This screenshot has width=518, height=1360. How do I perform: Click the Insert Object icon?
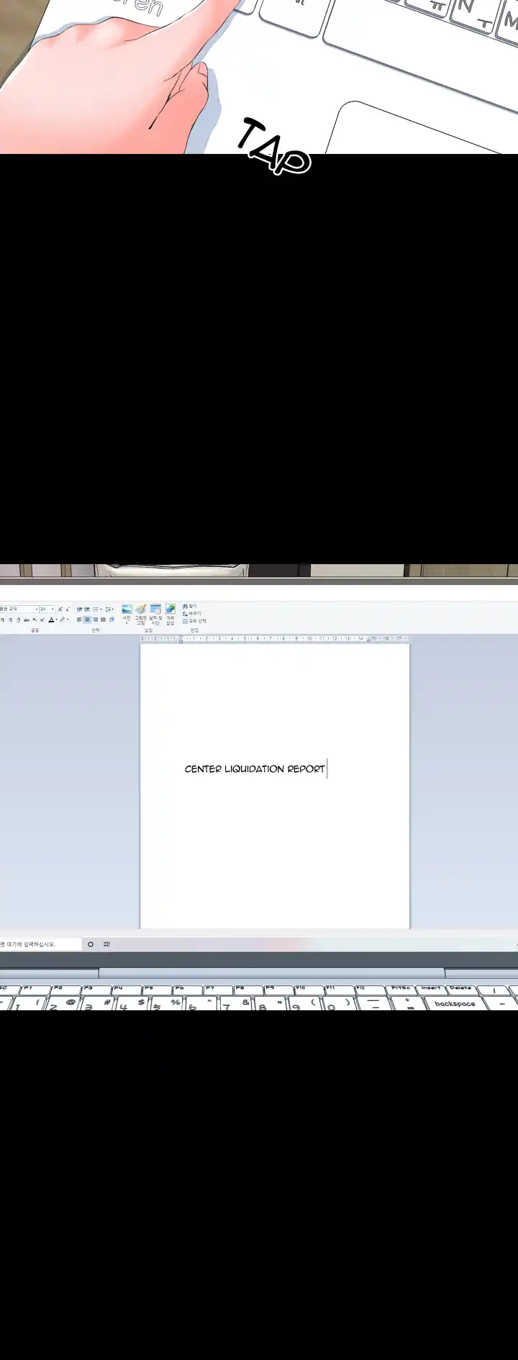171,611
